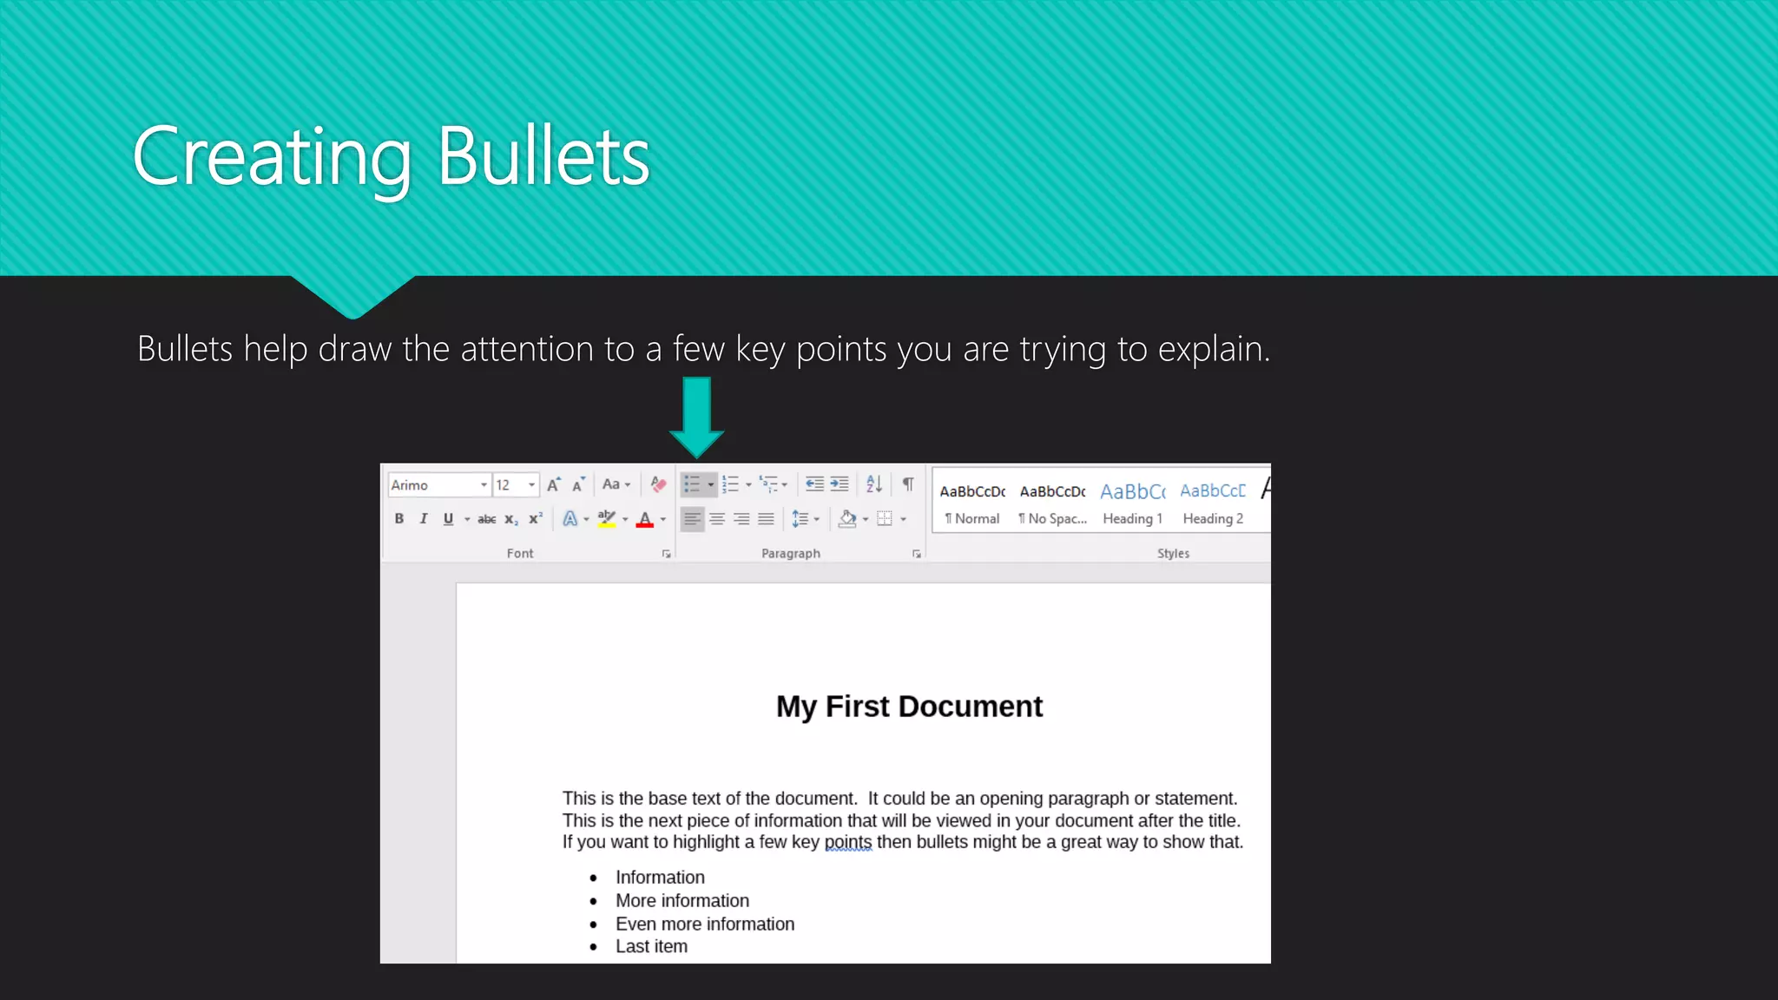Screen dimensions: 1778x1000
Task: Toggle Italic formatting
Action: (x=424, y=518)
